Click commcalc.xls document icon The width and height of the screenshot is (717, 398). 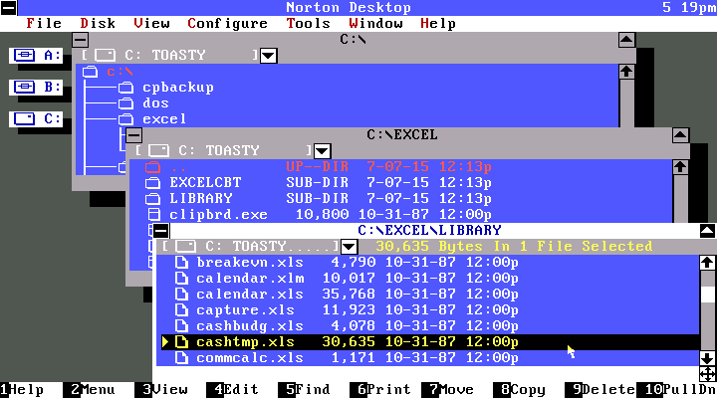181,358
